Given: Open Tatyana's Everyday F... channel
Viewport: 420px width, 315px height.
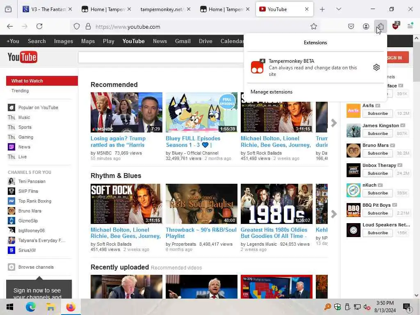Looking at the screenshot, I should pyautogui.click(x=42, y=240).
